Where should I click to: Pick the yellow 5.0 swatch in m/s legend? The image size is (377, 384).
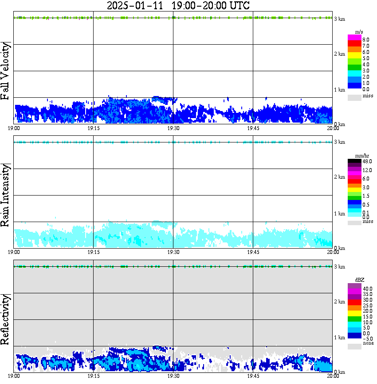click(x=354, y=56)
